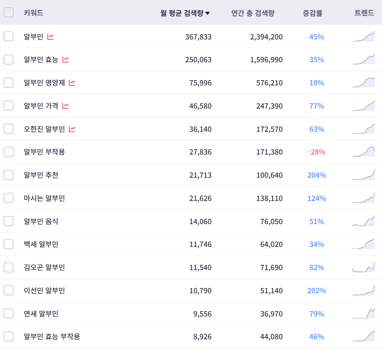Open the trend sparkline for 김오곤 알부민
Image resolution: width=382 pixels, height=349 pixels.
pos(363,267)
